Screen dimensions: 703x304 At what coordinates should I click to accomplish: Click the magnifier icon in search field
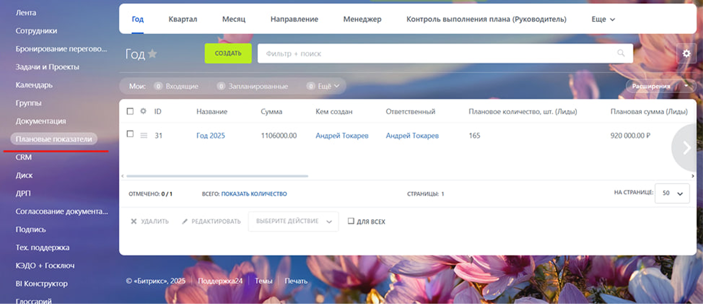pyautogui.click(x=621, y=53)
